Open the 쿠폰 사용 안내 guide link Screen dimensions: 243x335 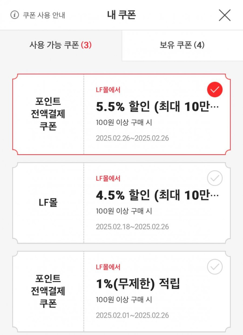(x=44, y=15)
